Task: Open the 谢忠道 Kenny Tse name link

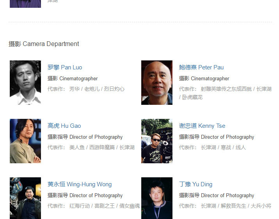Action: tap(202, 126)
